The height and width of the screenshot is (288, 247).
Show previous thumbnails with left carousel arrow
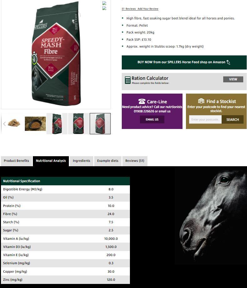tap(4, 124)
